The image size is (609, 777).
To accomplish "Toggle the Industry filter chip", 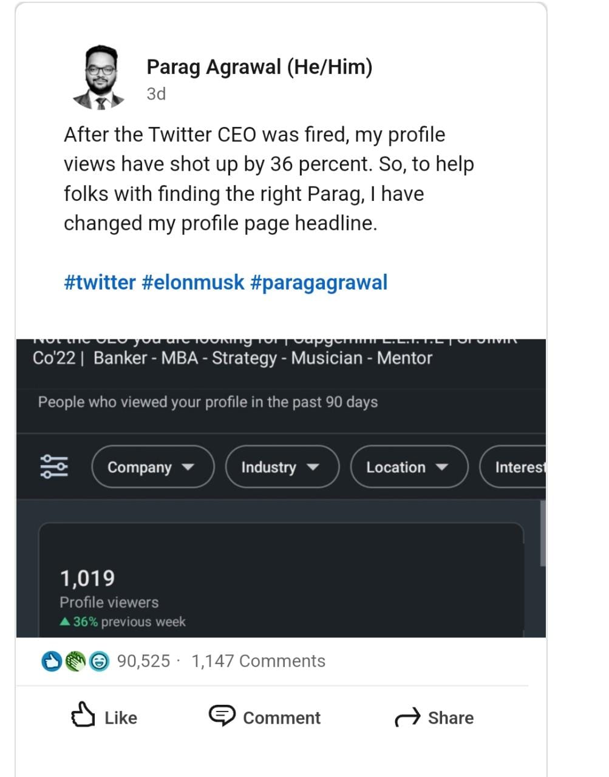I will pos(282,467).
